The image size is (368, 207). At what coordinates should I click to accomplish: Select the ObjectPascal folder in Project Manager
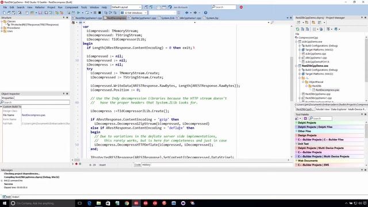point(316,82)
